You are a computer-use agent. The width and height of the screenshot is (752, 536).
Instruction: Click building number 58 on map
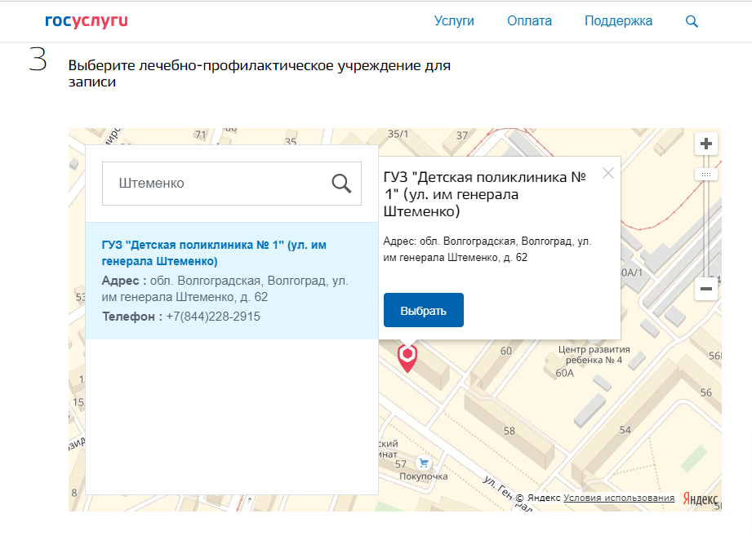[509, 431]
